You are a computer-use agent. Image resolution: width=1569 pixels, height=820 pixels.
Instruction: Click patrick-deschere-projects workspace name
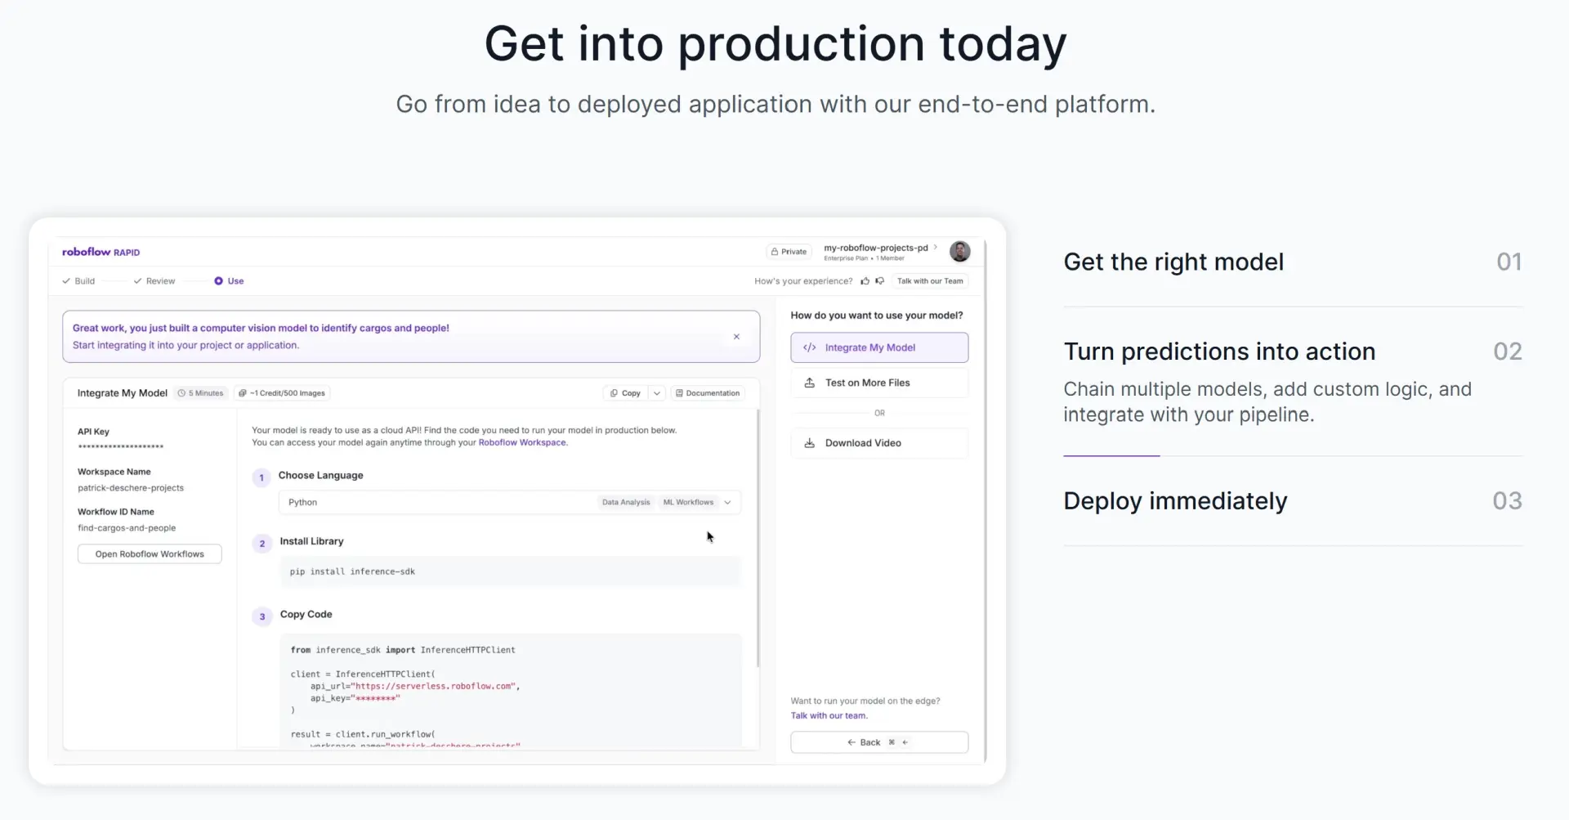(131, 488)
